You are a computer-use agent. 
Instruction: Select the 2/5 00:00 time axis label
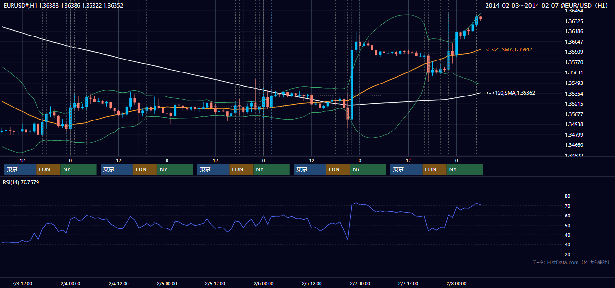coord(167,284)
